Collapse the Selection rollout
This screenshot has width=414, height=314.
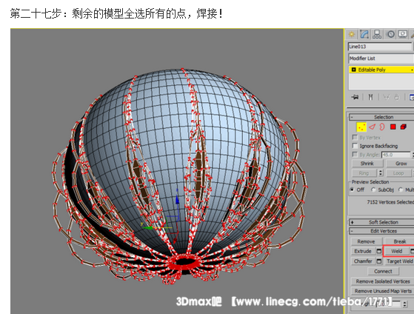coord(382,117)
